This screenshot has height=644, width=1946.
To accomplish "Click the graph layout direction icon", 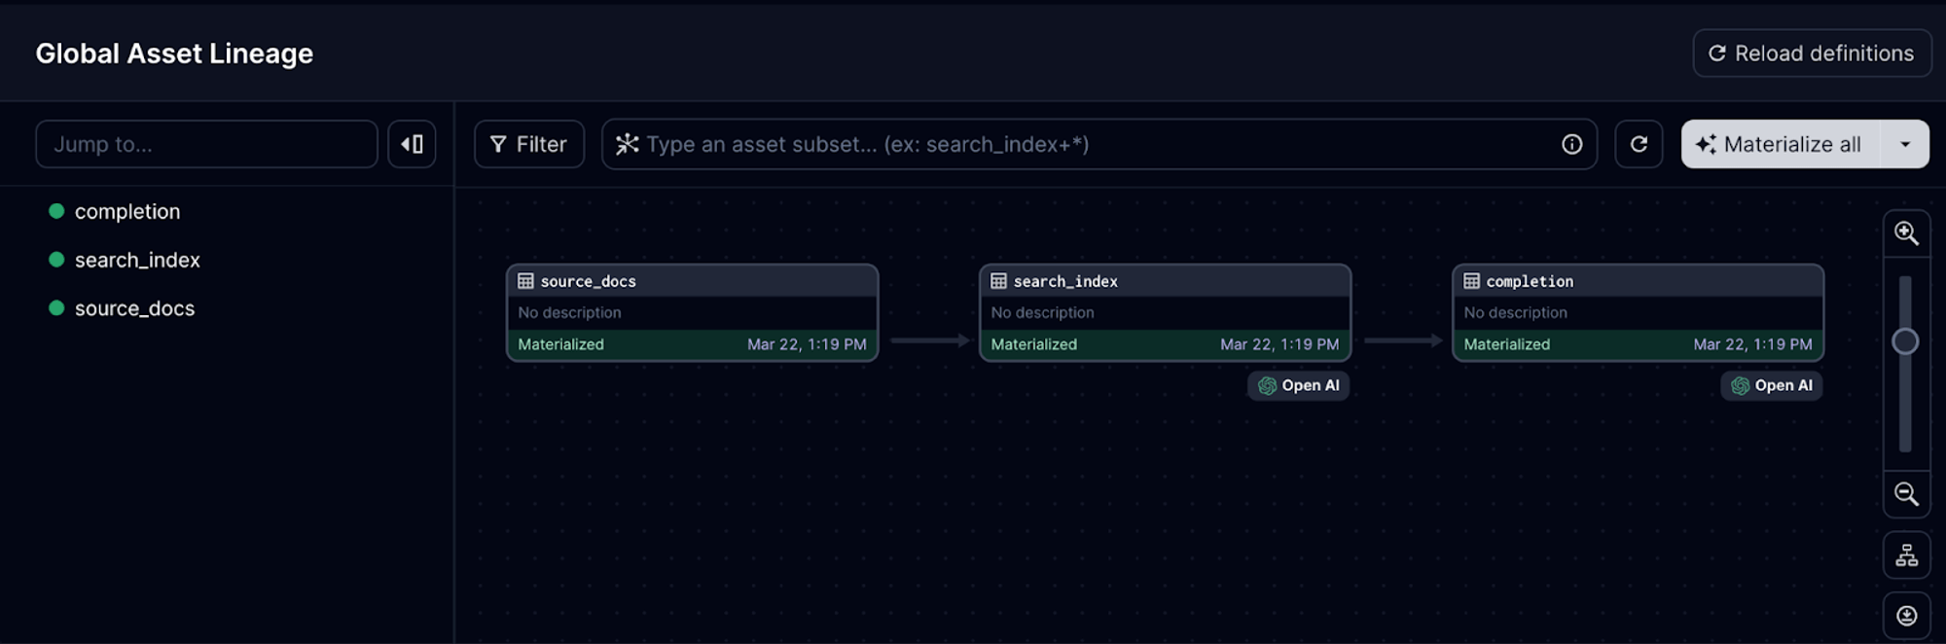I will [x=1906, y=555].
